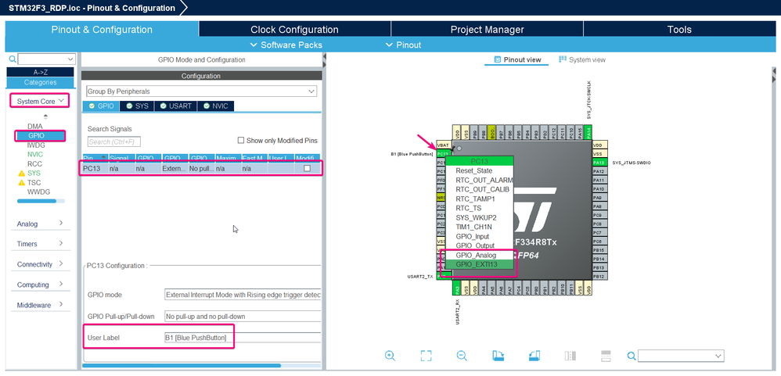
Task: Select Pinout view
Action: click(517, 59)
